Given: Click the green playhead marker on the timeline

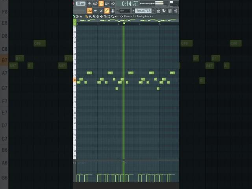Looking at the screenshot, I should click(x=124, y=24).
